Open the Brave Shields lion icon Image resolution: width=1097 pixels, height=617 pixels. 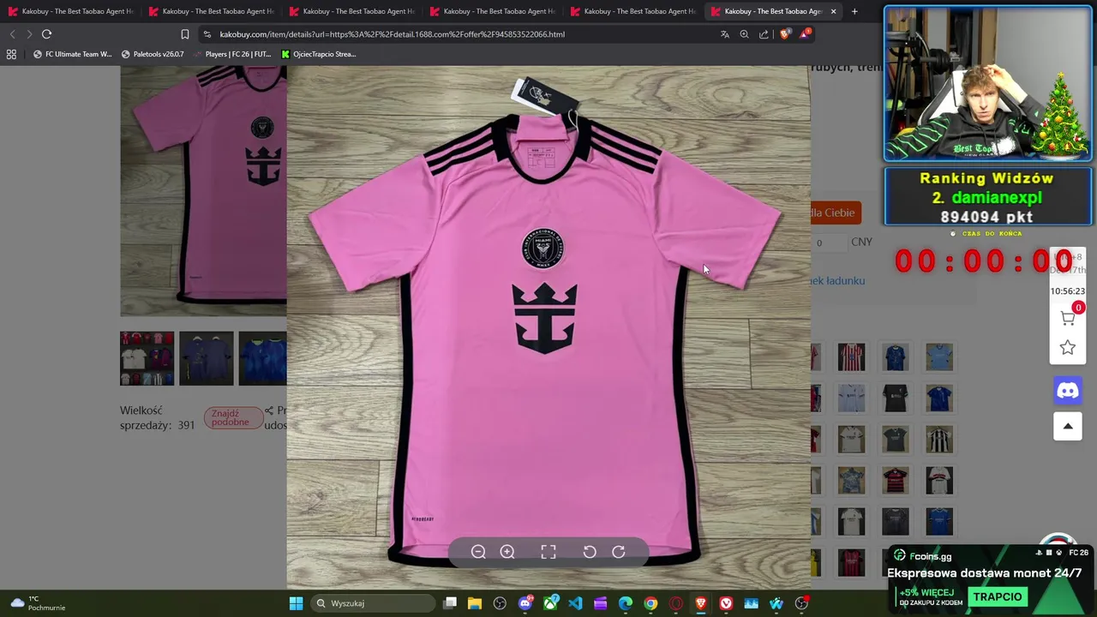point(784,34)
